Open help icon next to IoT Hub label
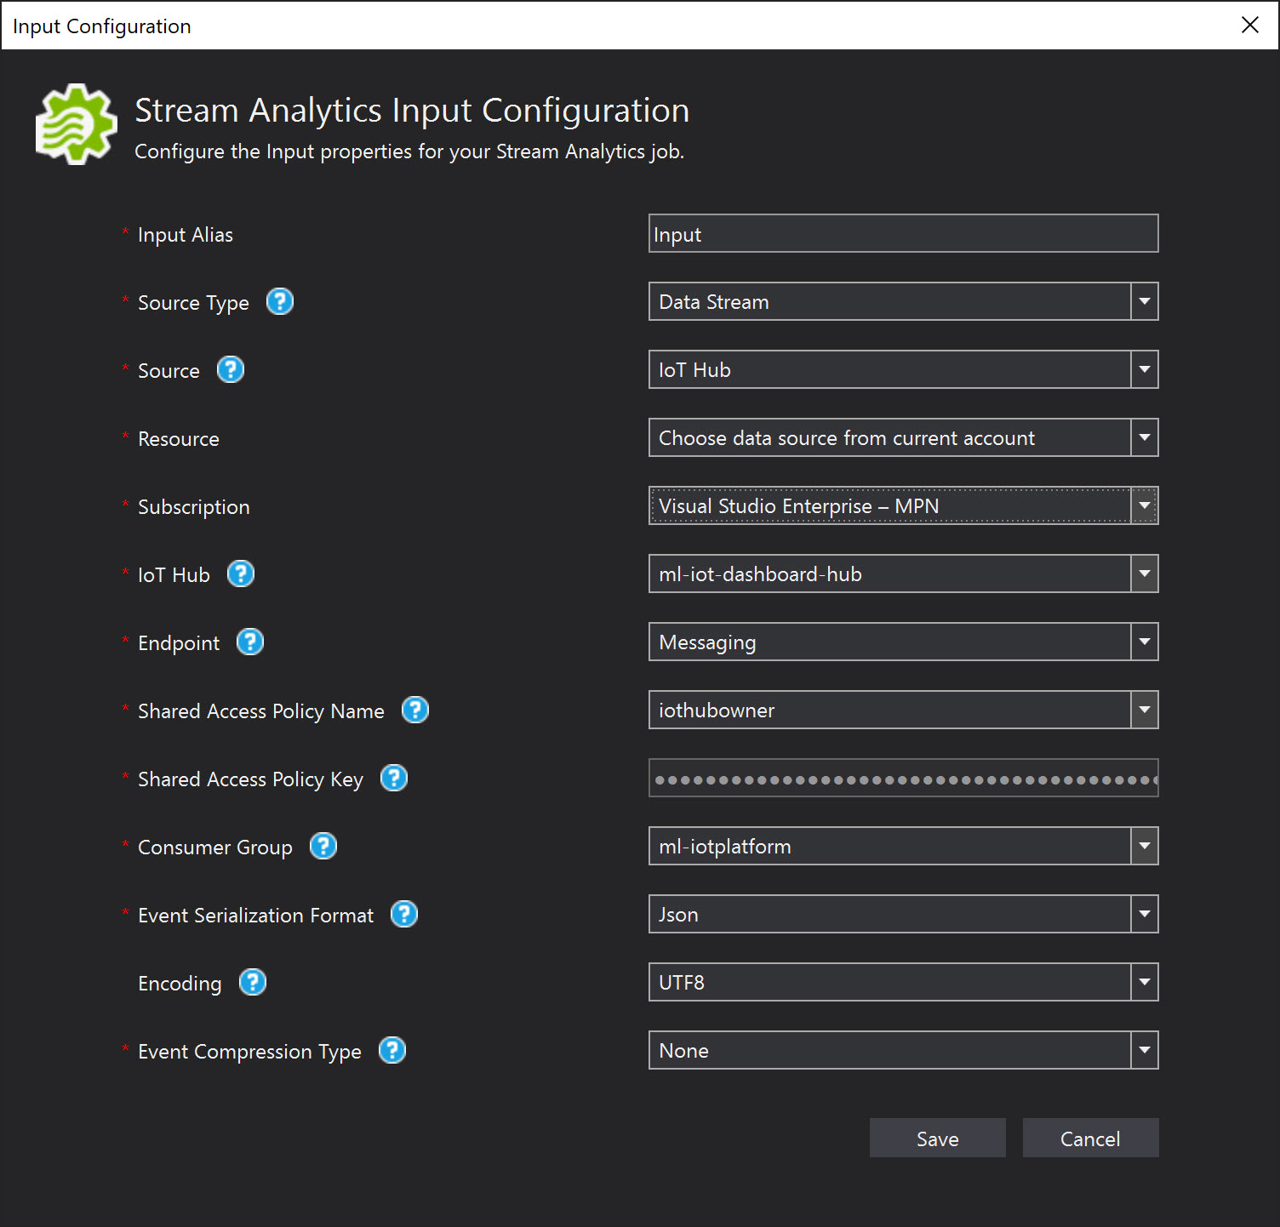1280x1227 pixels. pos(241,574)
